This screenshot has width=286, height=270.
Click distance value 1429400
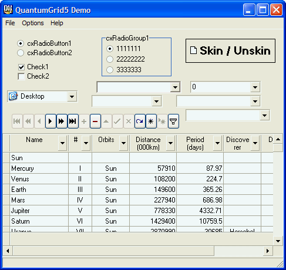click(163, 221)
